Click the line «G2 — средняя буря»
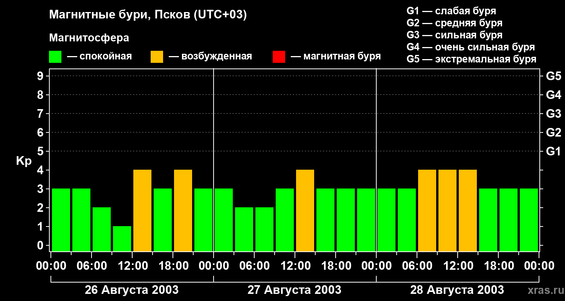 click(x=455, y=23)
